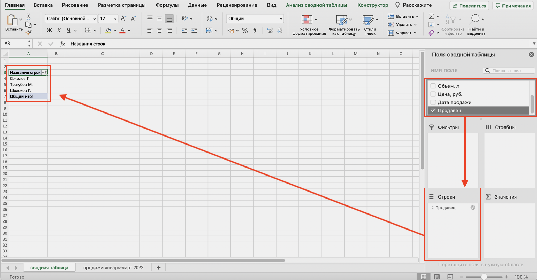Click the Format Painter brush icon

29,32
